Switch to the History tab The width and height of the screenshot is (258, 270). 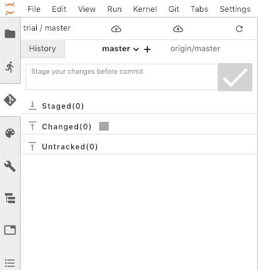pyautogui.click(x=42, y=49)
